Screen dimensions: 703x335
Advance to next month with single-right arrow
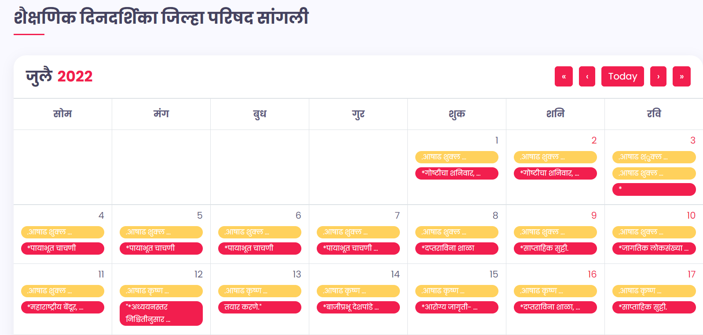tap(658, 76)
